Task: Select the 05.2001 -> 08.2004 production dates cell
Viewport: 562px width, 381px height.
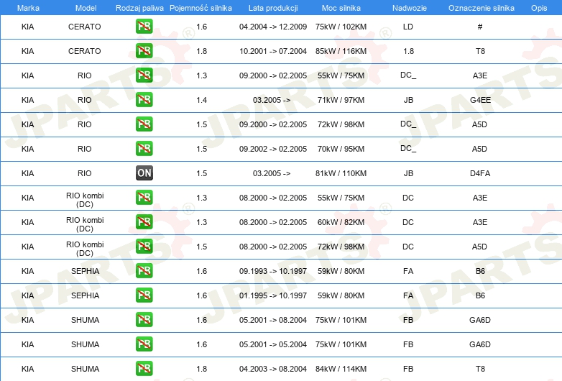Action: [x=273, y=320]
